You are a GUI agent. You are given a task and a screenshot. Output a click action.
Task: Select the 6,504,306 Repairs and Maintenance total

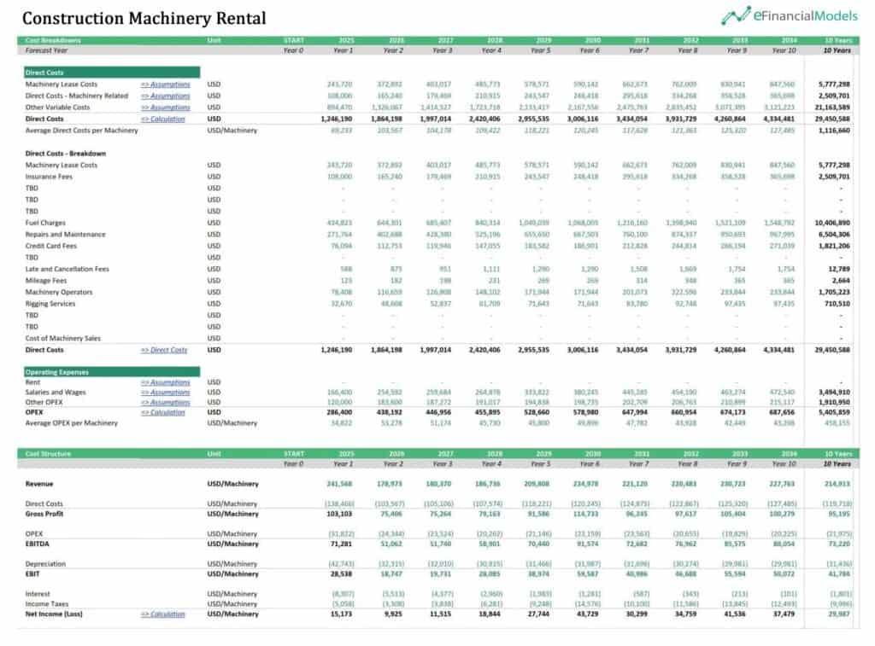point(834,234)
